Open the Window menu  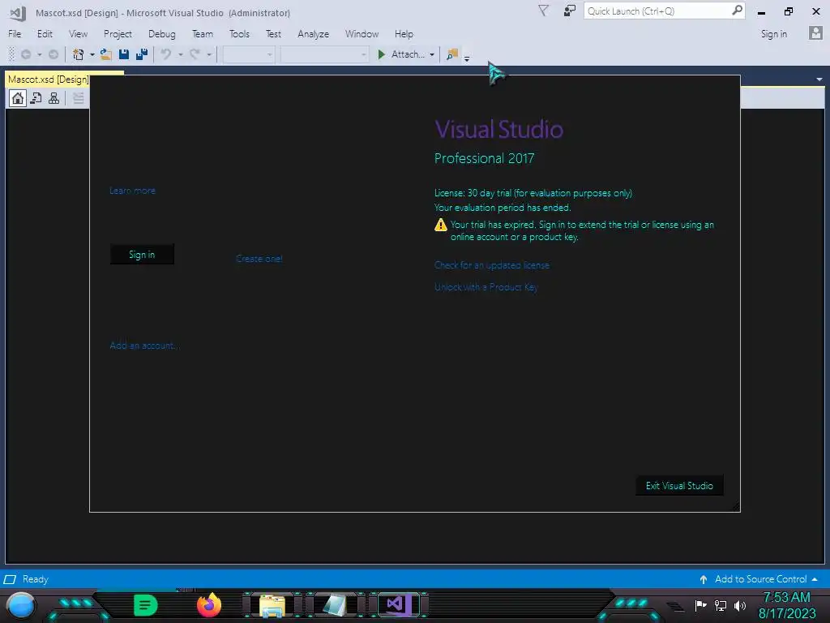pos(362,34)
